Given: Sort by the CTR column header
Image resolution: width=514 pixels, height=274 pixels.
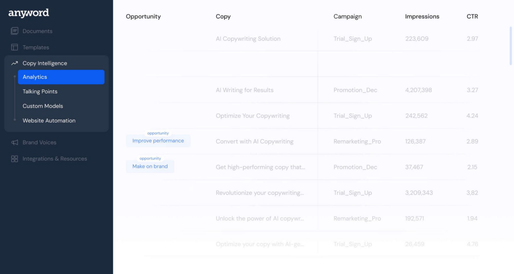Looking at the screenshot, I should (x=472, y=16).
